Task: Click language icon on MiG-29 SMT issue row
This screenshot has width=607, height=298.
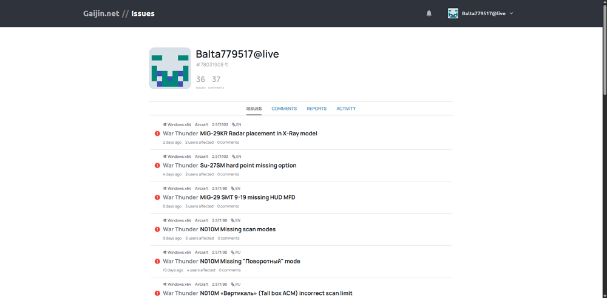Action: (x=232, y=189)
